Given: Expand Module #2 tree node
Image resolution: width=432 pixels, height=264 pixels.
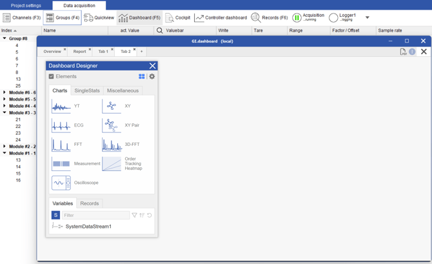Looking at the screenshot, I should tap(5, 147).
